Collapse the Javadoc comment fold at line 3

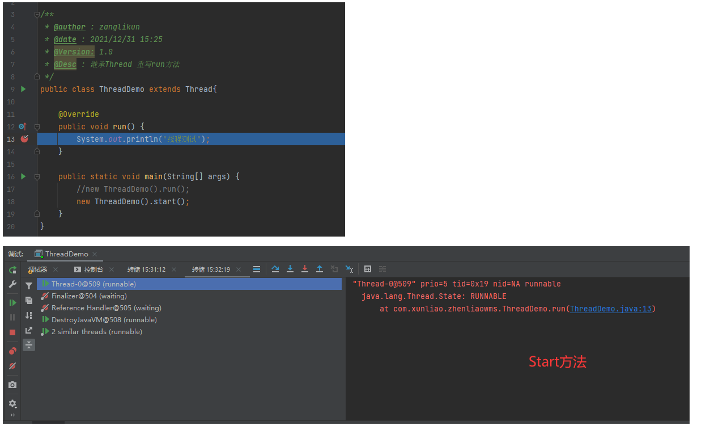click(x=37, y=15)
